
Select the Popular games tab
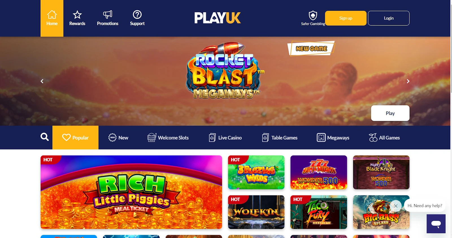tap(75, 138)
